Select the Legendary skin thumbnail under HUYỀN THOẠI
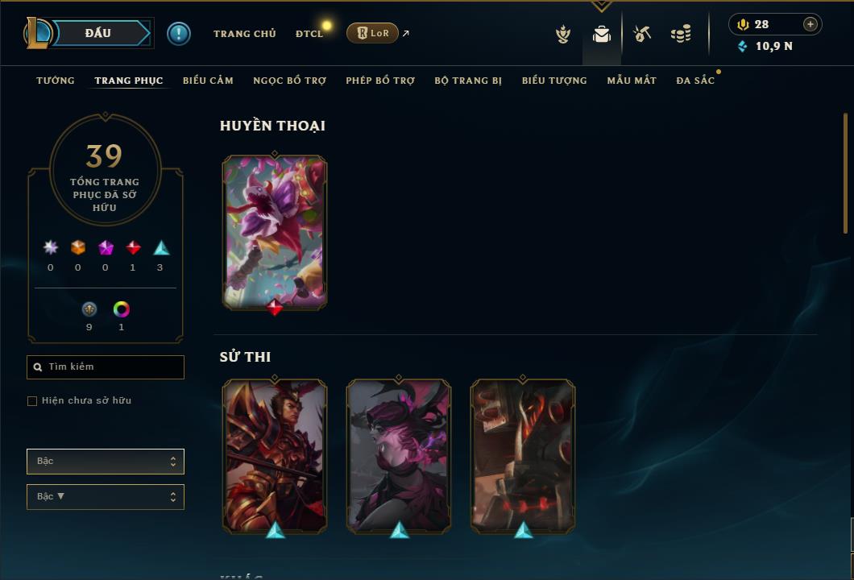854x580 pixels. coord(275,233)
